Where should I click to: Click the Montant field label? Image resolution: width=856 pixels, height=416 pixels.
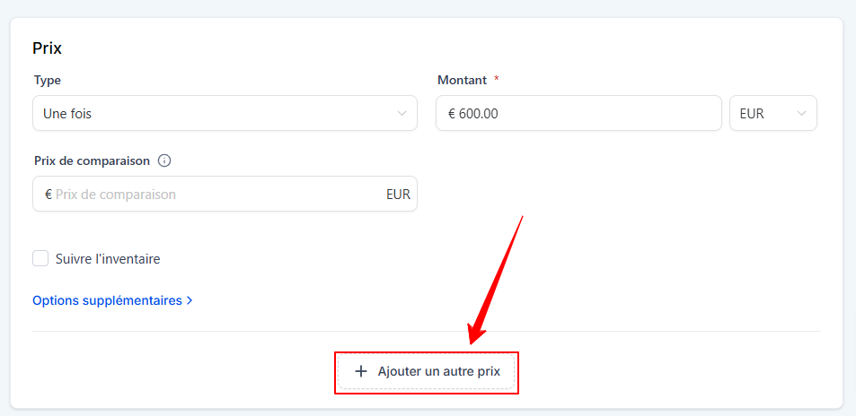[462, 80]
